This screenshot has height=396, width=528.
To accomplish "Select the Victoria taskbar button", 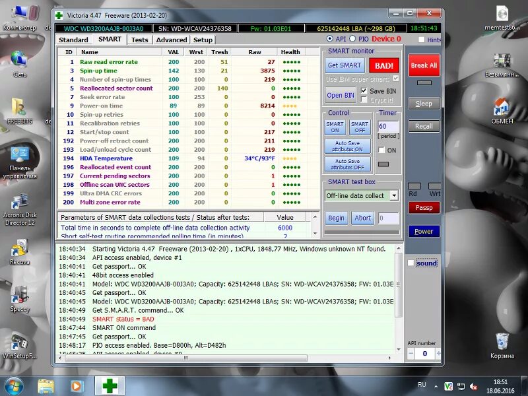I will (110, 386).
